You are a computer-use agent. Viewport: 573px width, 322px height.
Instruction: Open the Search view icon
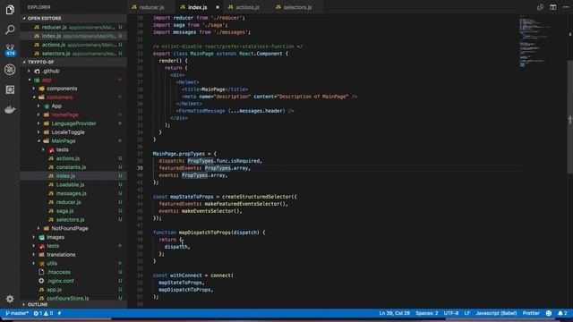point(10,30)
